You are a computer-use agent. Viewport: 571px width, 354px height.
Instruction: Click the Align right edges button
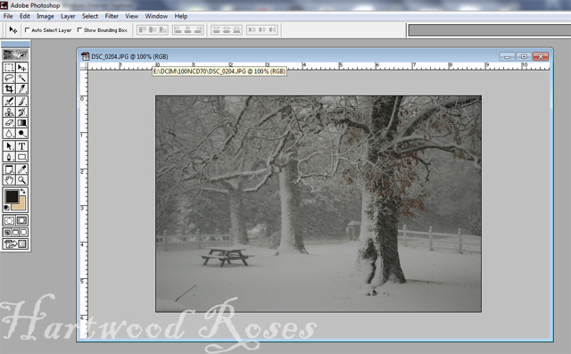coord(198,29)
